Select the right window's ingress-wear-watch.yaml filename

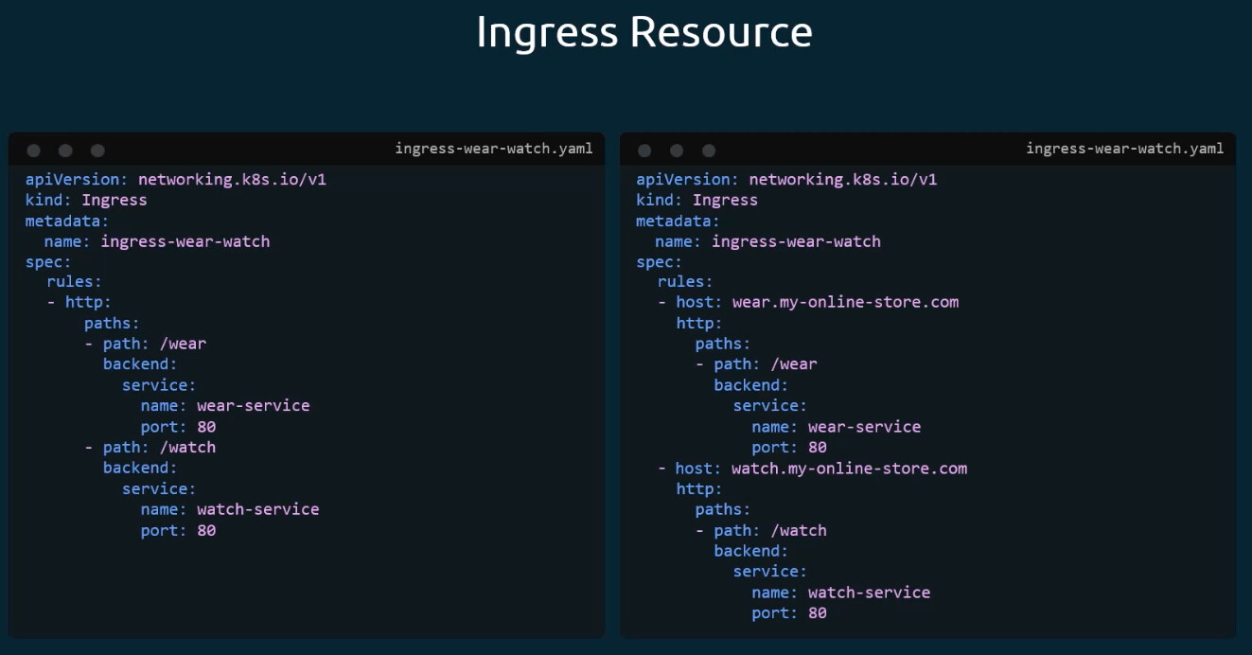[1124, 149]
